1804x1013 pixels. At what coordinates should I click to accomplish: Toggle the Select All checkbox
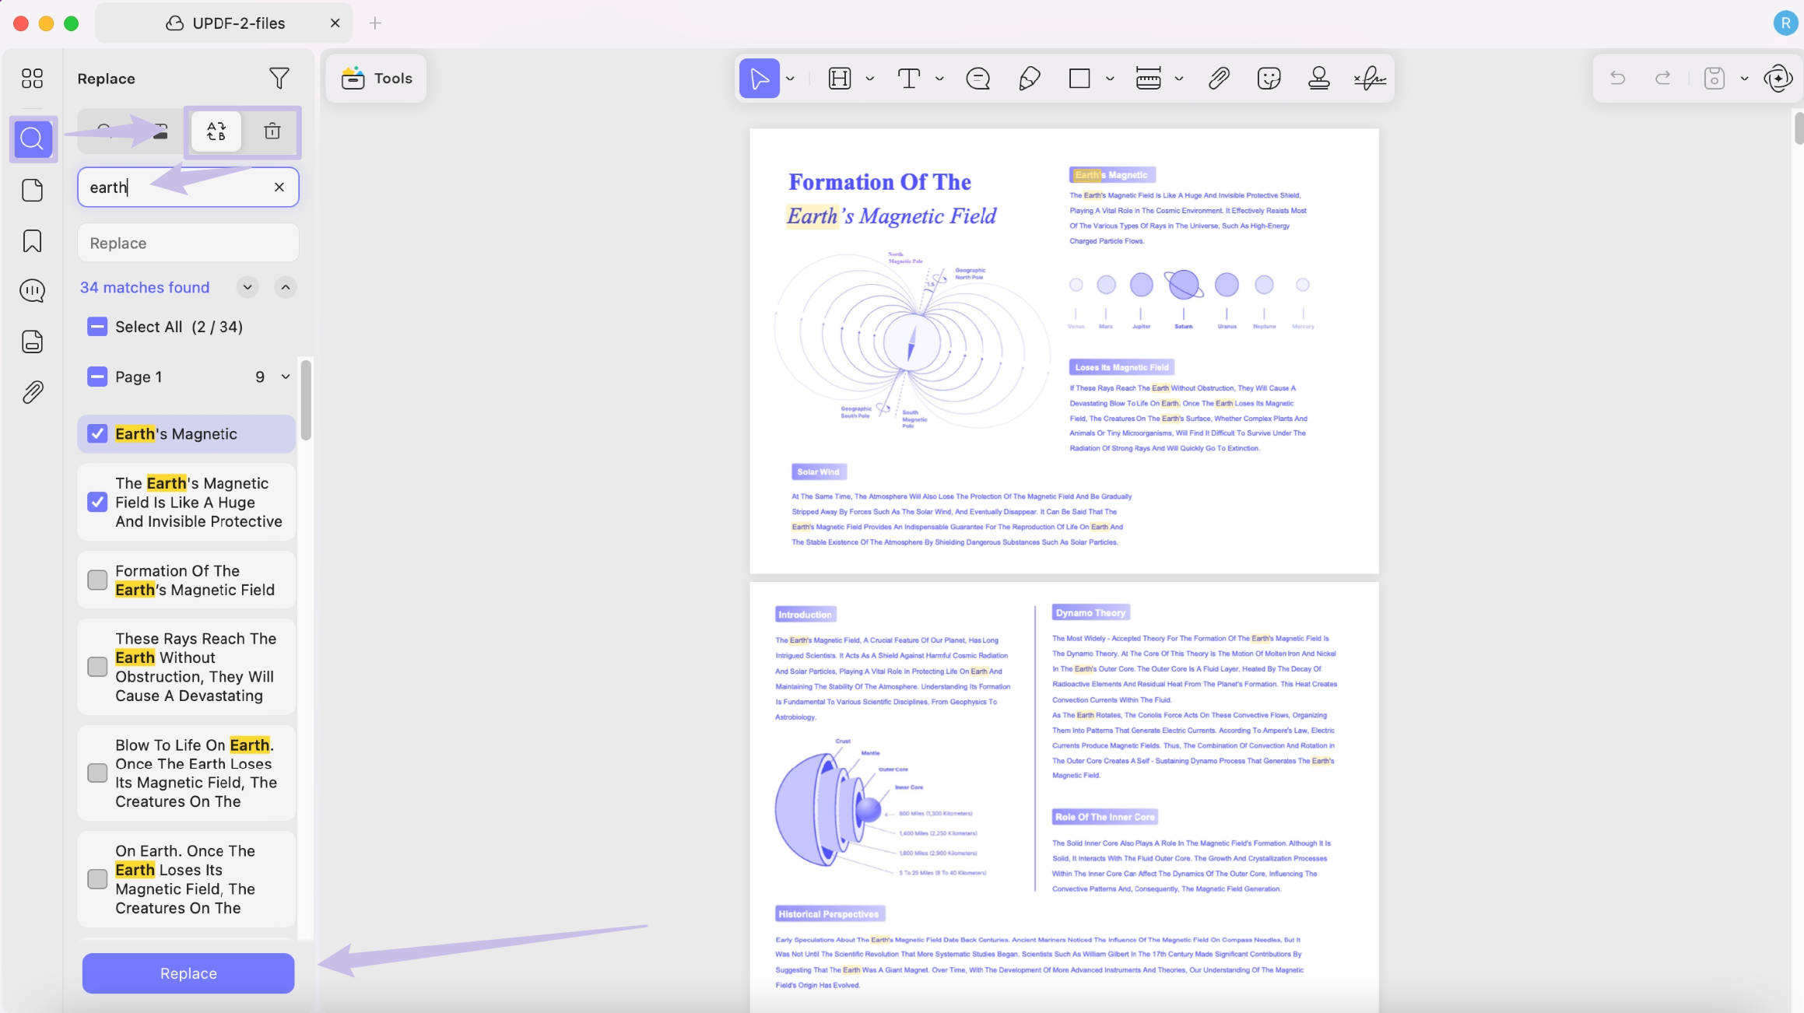coord(97,327)
